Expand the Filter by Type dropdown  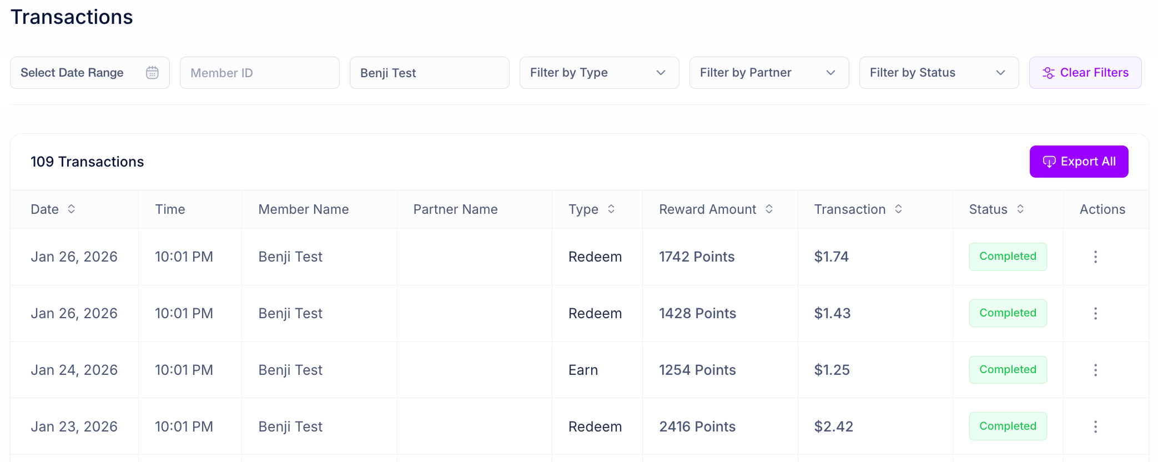tap(599, 73)
